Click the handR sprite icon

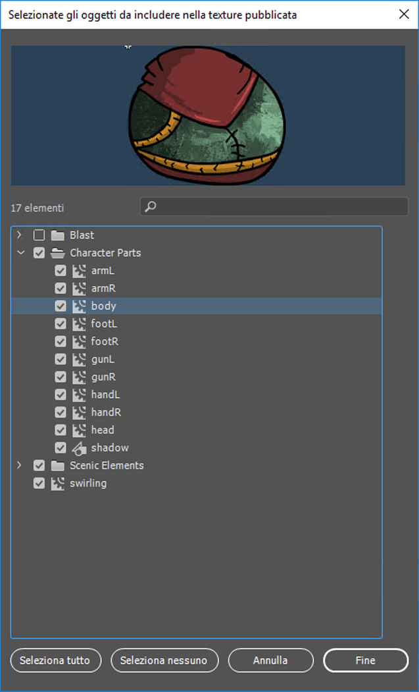pyautogui.click(x=79, y=412)
